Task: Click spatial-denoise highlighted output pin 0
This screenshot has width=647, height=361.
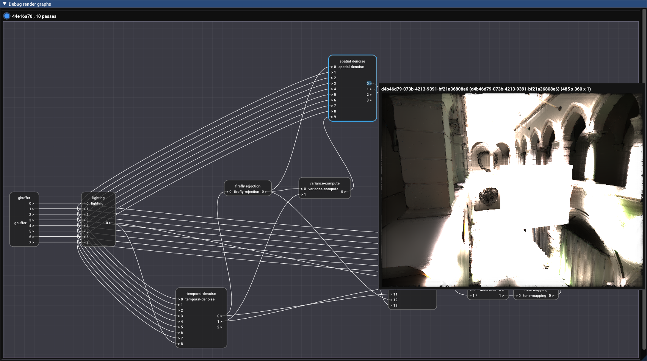Action: pyautogui.click(x=369, y=83)
